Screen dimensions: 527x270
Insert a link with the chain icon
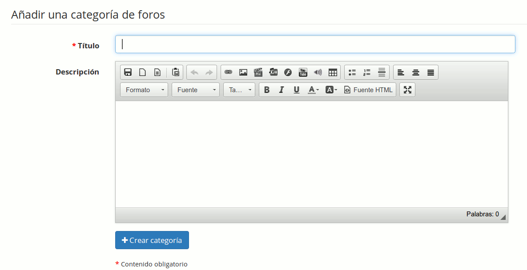(228, 72)
